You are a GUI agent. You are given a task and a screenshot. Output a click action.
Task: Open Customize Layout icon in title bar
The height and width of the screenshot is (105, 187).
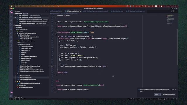tap(176, 8)
